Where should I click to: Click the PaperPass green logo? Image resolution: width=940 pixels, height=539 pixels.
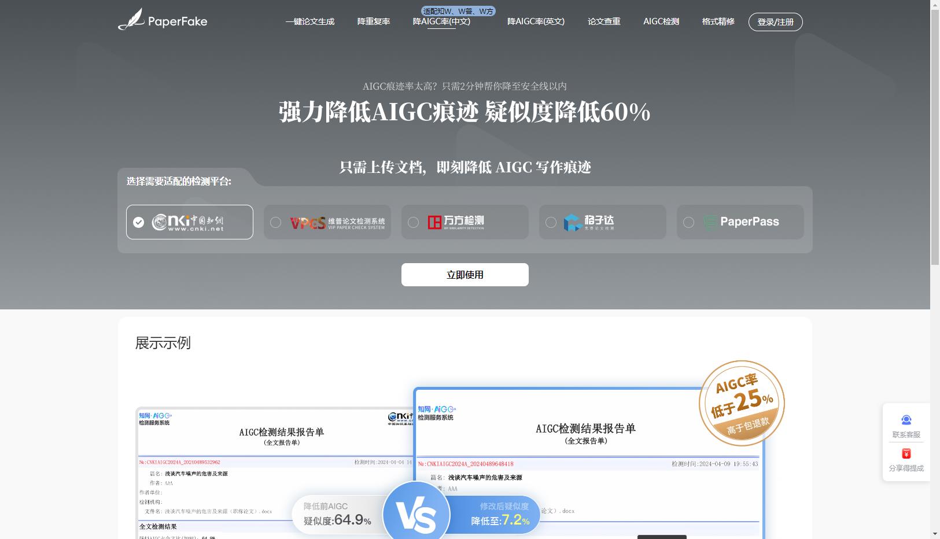[742, 221]
